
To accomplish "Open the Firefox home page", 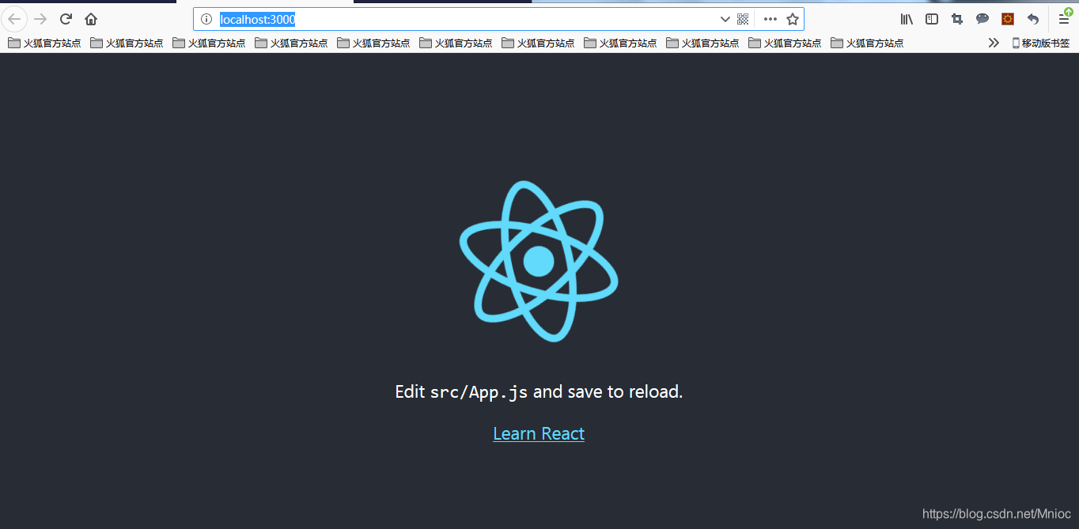I will click(91, 19).
